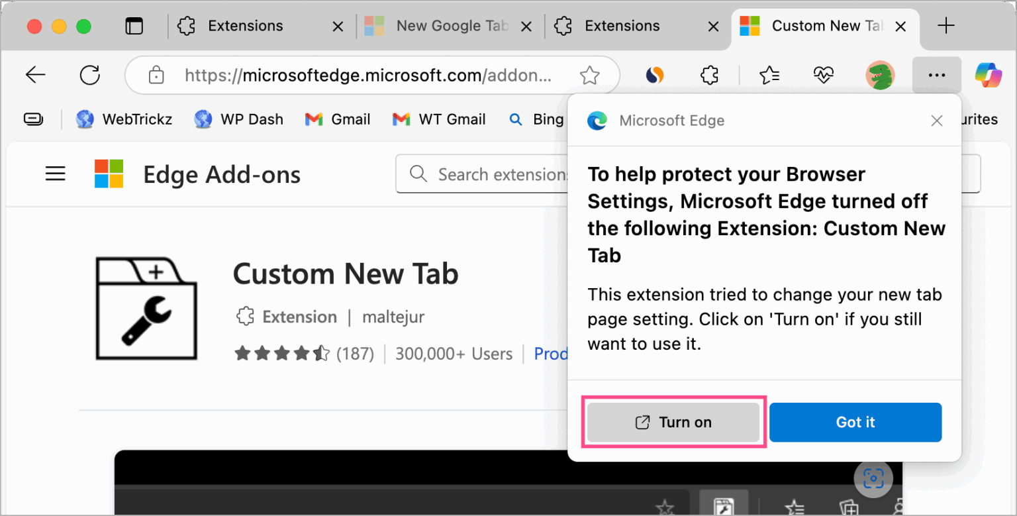Open the Settings and more ellipsis menu

936,75
